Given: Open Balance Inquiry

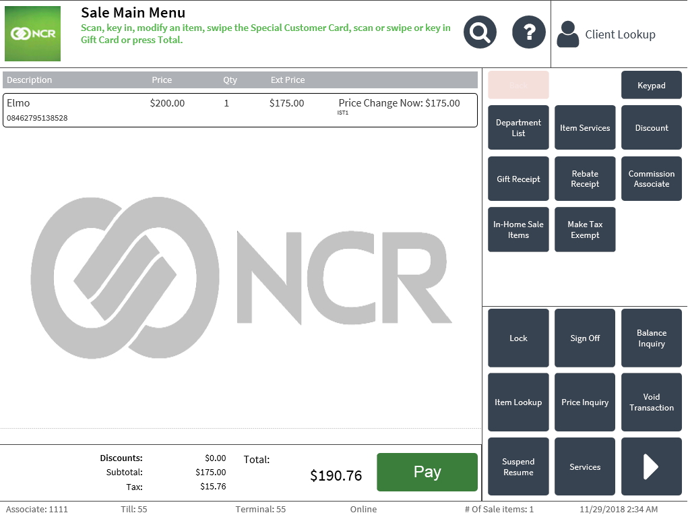Looking at the screenshot, I should (651, 338).
